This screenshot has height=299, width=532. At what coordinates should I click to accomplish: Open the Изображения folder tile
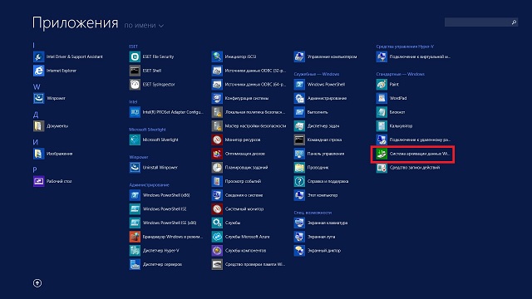tap(53, 154)
